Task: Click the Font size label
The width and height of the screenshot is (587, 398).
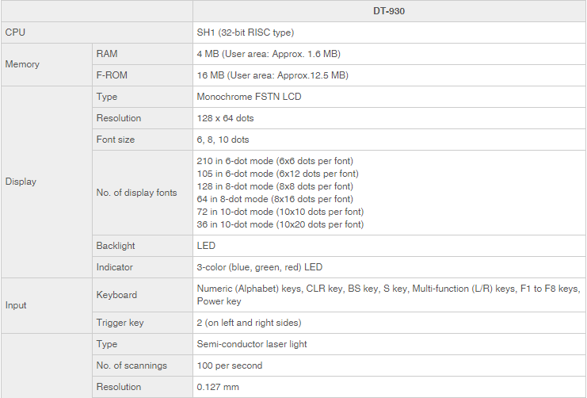Action: coord(116,140)
